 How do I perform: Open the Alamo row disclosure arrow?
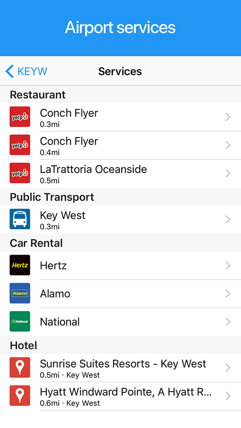228,293
